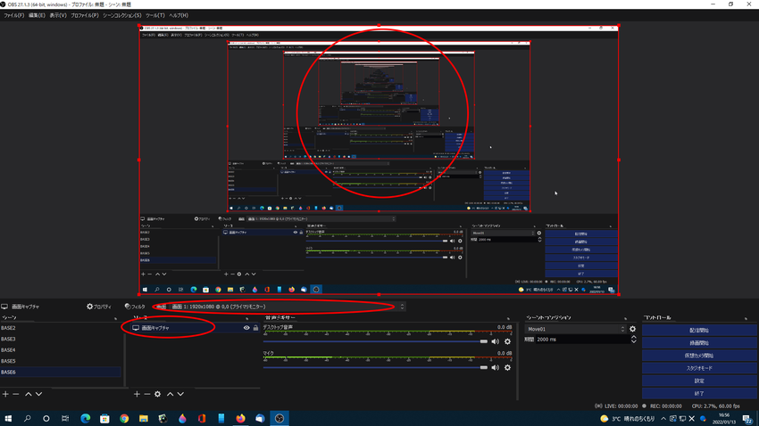
Task: Increase the transition duration with the up arrow
Action: (633, 337)
